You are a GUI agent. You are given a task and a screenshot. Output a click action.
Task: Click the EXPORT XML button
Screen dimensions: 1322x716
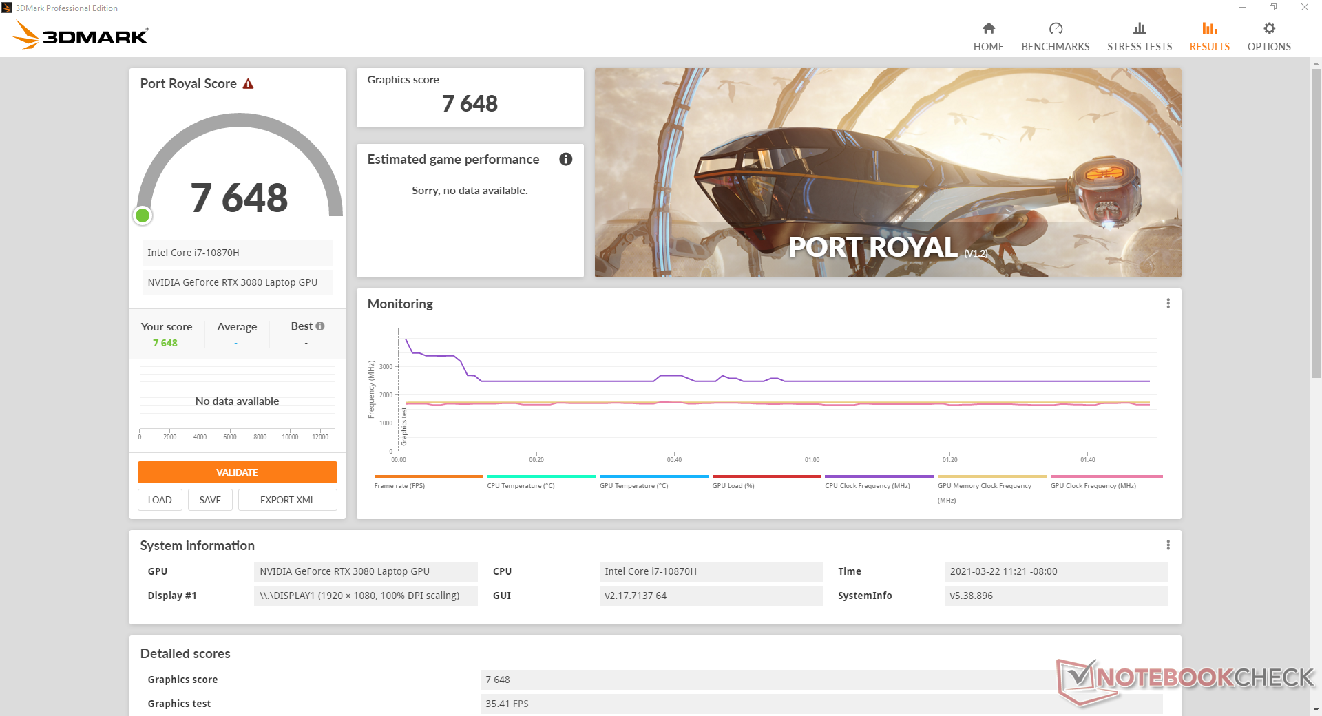coord(287,500)
